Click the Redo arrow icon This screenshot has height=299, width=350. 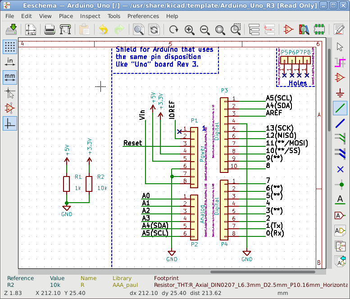[x=119, y=29]
